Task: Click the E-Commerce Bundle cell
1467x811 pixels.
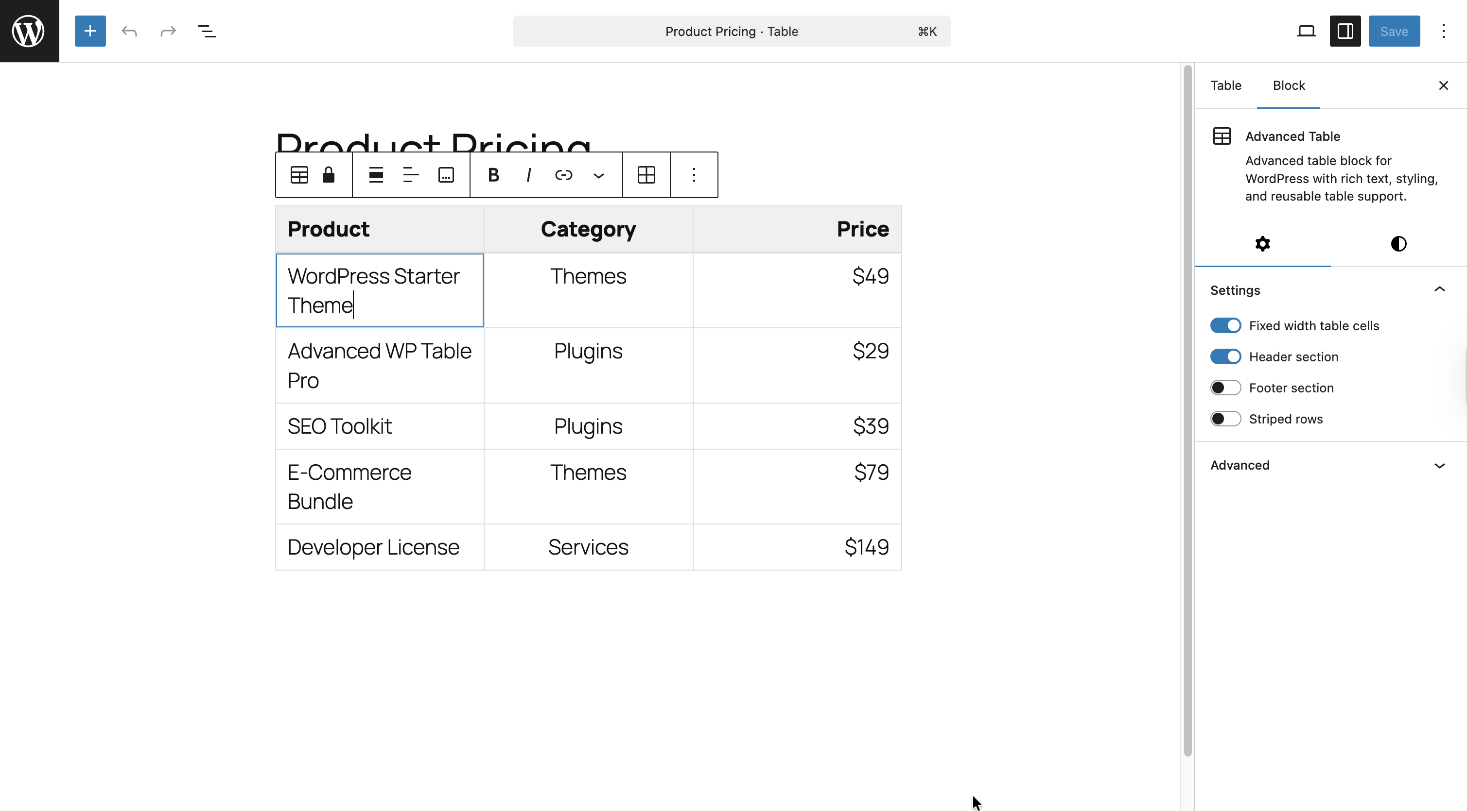Action: coord(380,487)
